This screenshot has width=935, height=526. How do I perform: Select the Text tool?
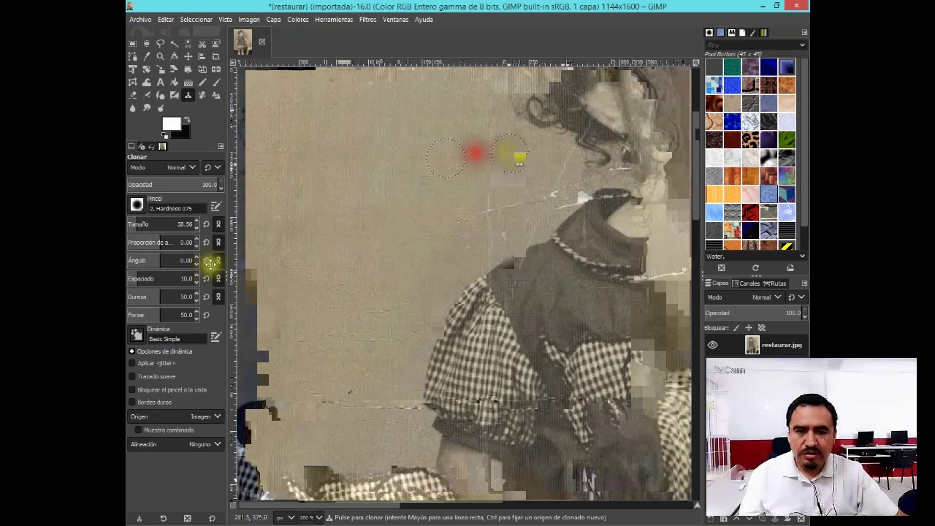click(x=160, y=82)
